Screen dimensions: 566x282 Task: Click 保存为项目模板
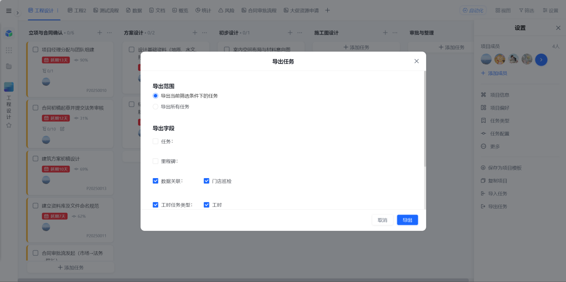tap(501, 168)
